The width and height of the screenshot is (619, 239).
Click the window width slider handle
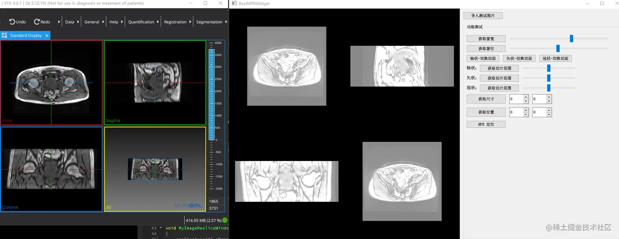coord(572,39)
